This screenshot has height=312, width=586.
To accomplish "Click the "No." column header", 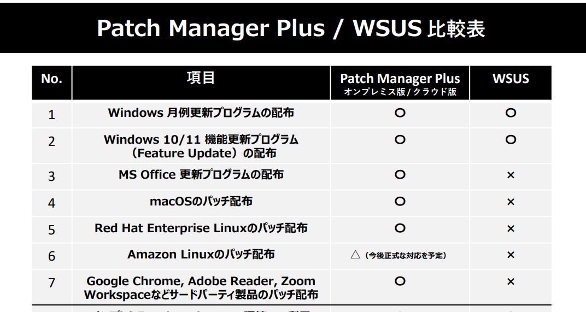I will click(x=51, y=79).
